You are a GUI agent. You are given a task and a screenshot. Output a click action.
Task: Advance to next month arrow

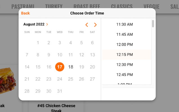(x=95, y=25)
